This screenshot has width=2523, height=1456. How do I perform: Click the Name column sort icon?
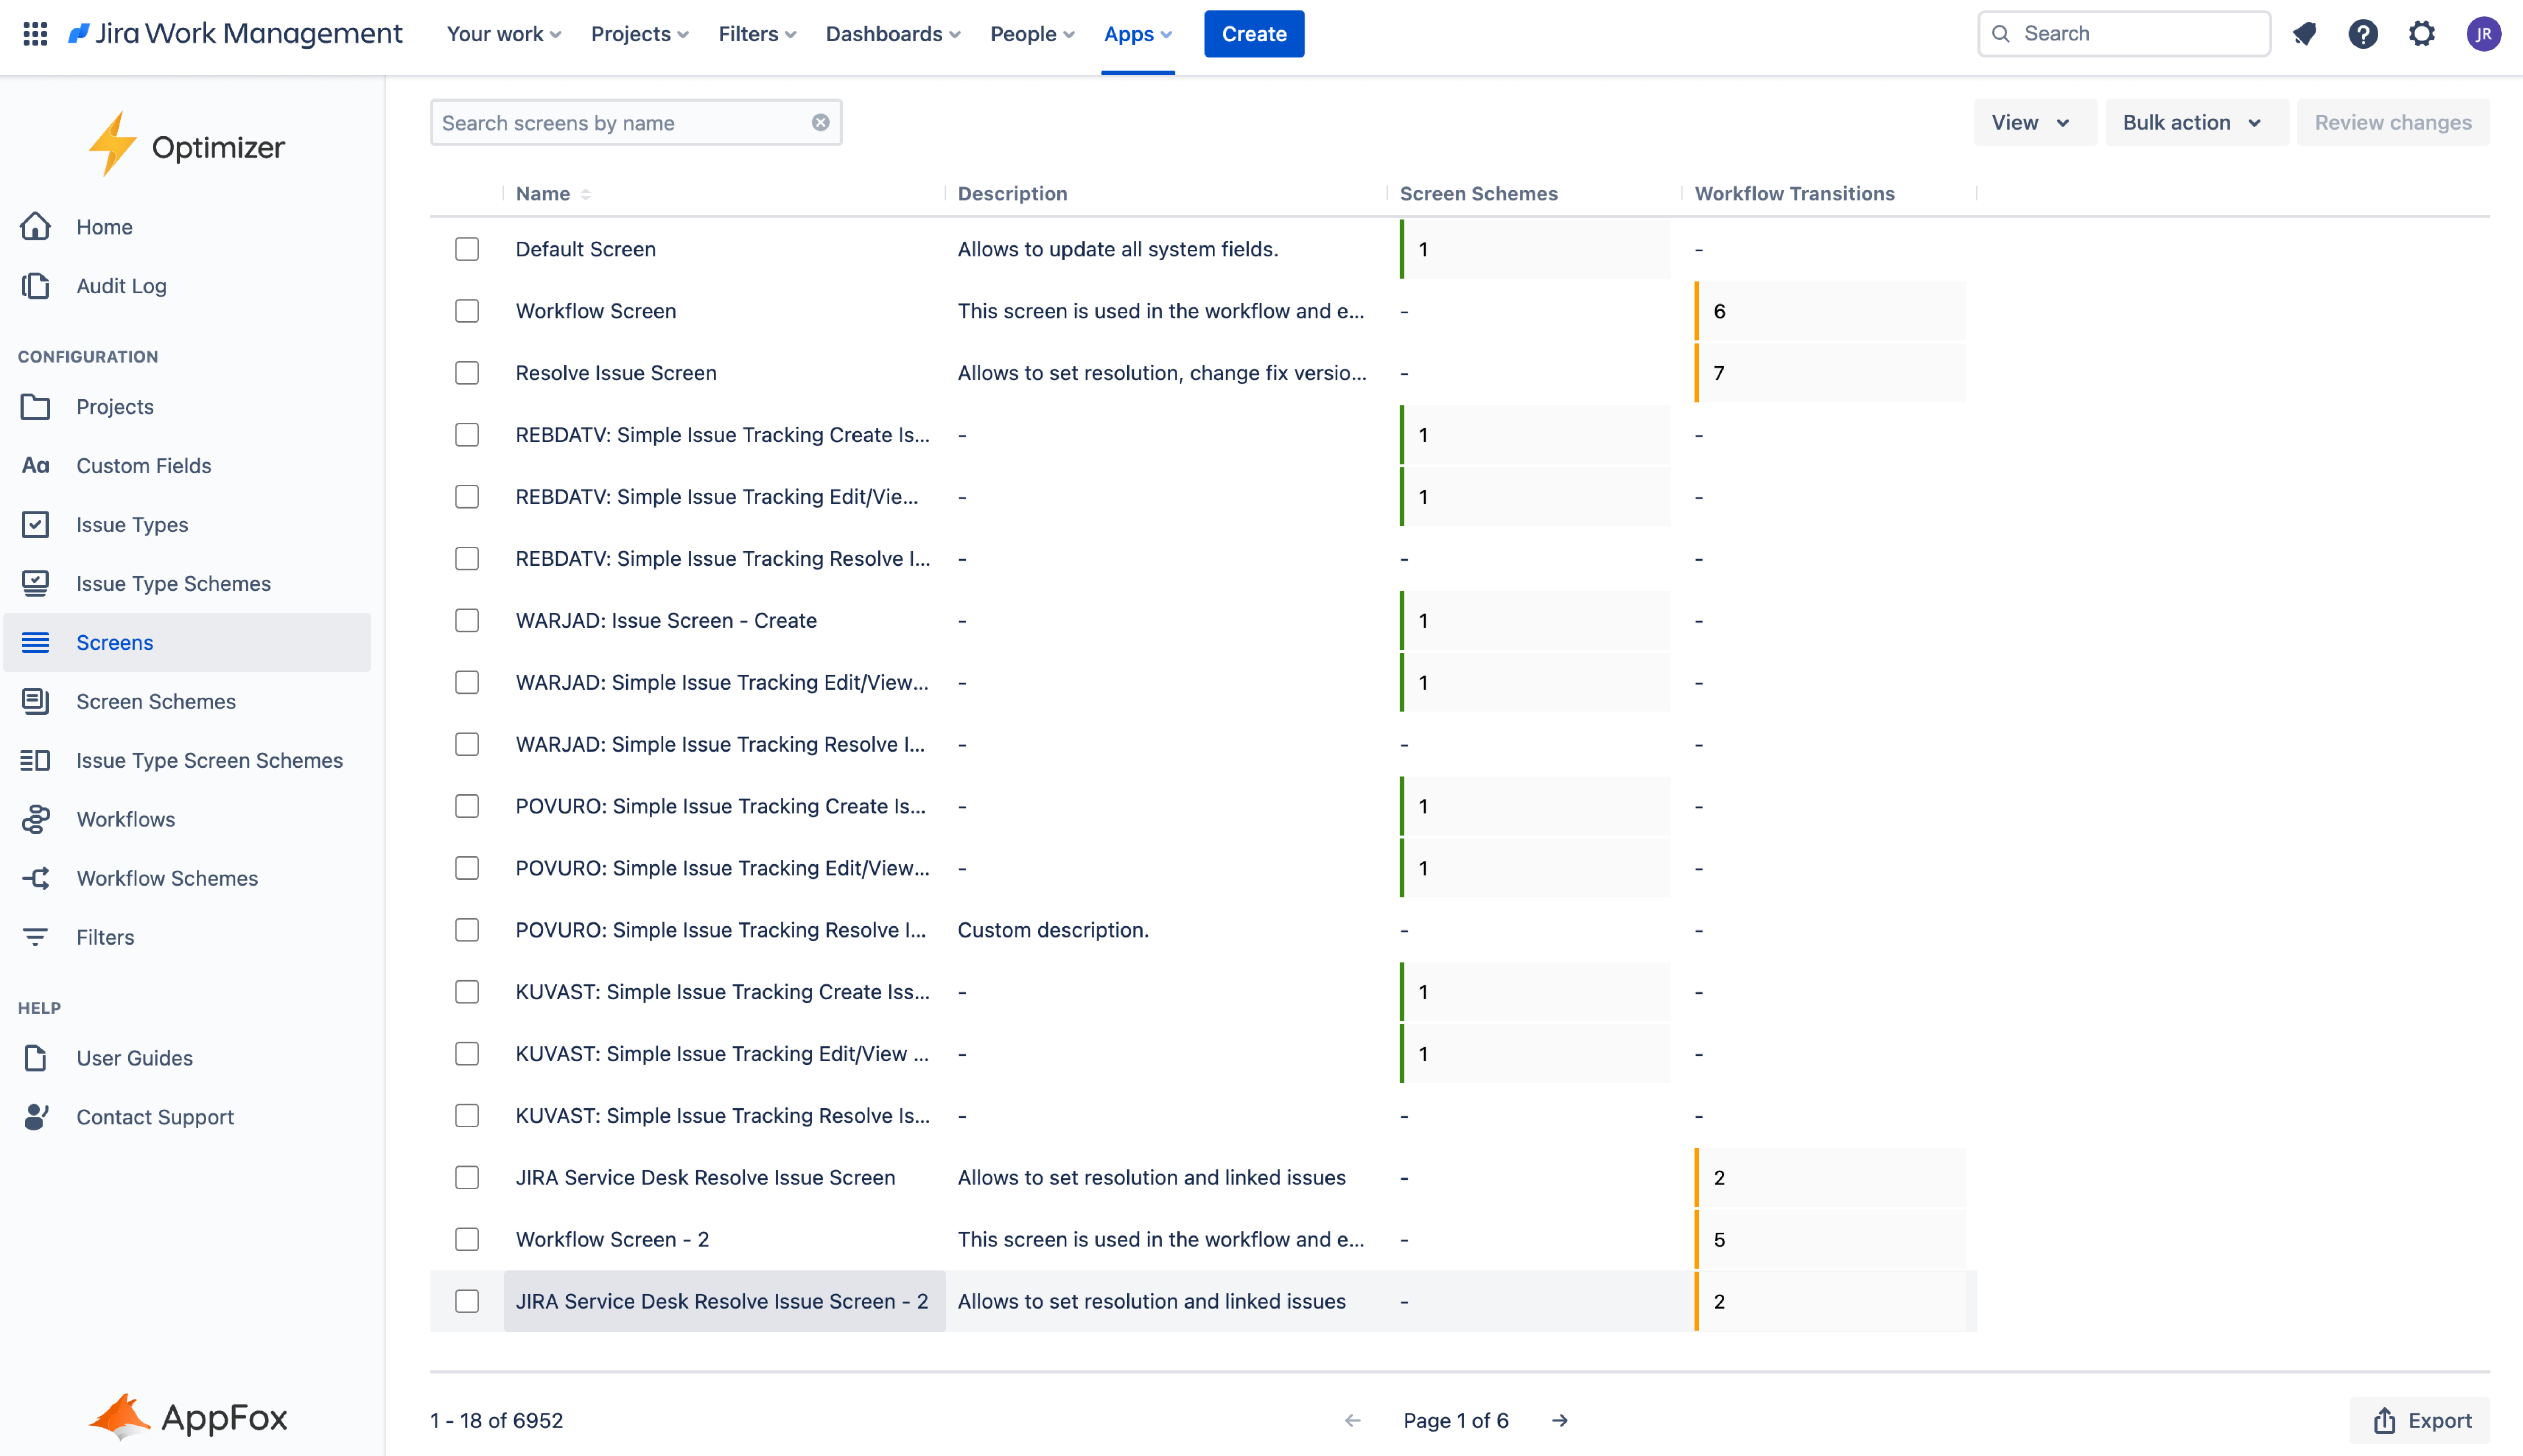click(x=586, y=194)
